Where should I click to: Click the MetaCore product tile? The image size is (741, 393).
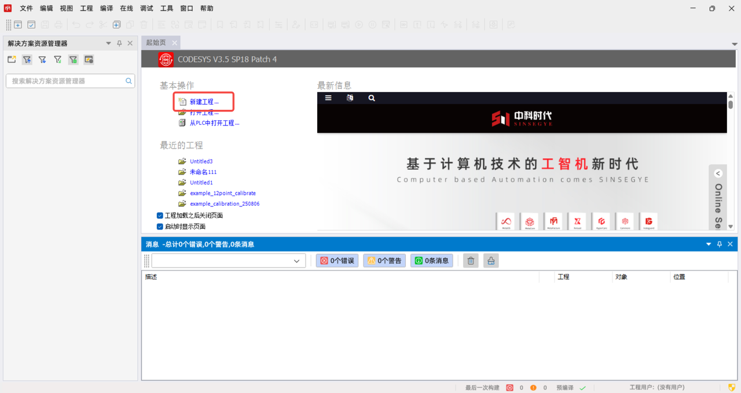pyautogui.click(x=530, y=222)
